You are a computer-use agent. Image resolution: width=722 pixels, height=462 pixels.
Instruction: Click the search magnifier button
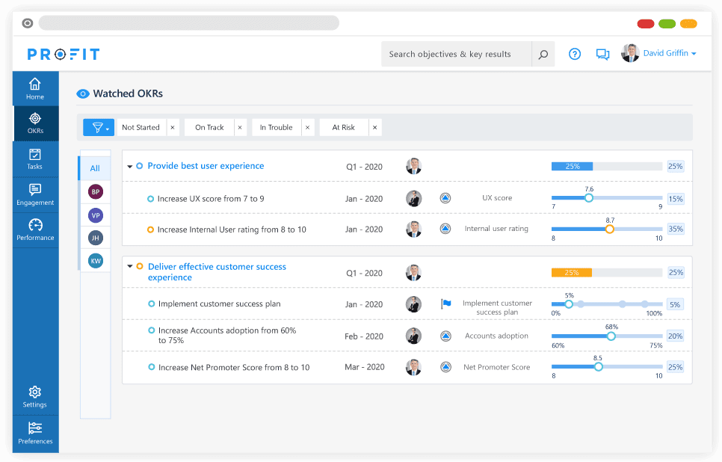point(543,54)
